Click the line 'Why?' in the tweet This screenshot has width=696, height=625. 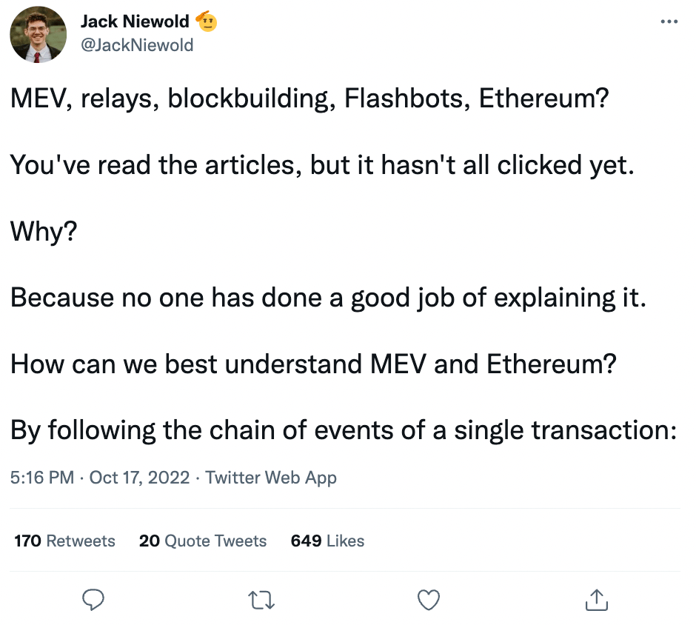(x=44, y=231)
